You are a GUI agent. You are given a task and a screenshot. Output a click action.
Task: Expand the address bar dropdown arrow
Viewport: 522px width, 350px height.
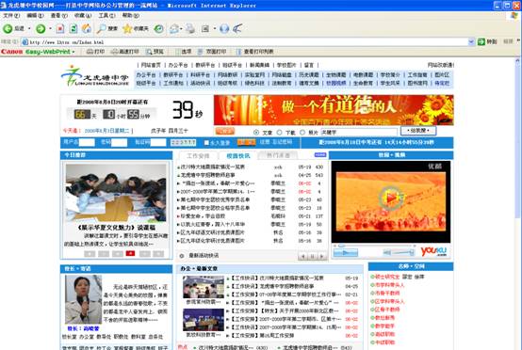tap(471, 42)
